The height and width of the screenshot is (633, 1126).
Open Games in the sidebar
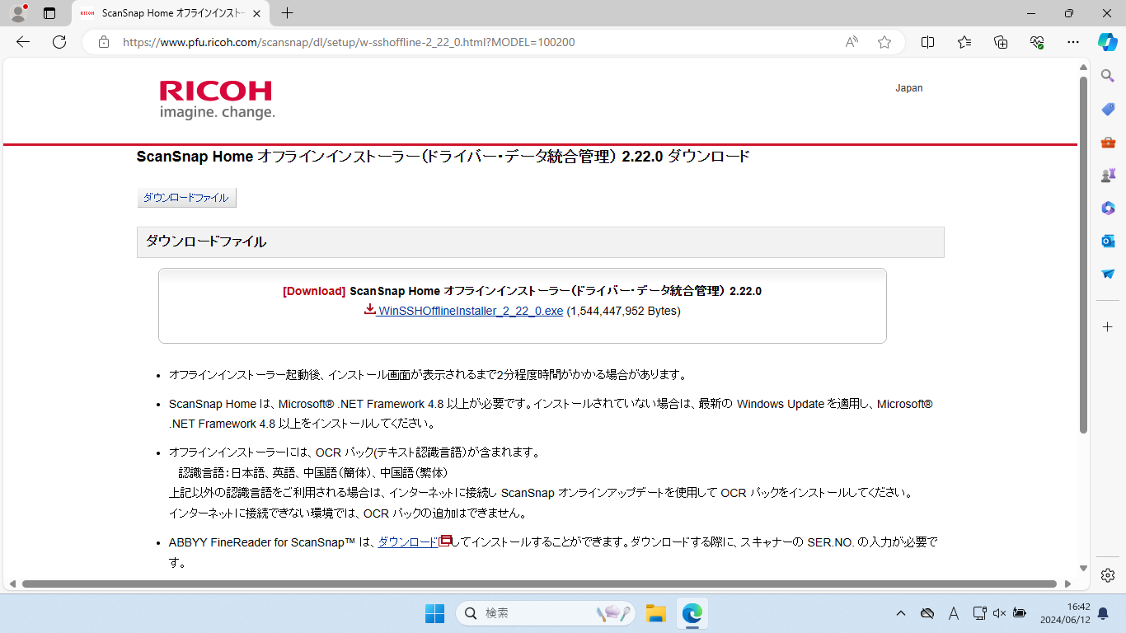pyautogui.click(x=1108, y=176)
